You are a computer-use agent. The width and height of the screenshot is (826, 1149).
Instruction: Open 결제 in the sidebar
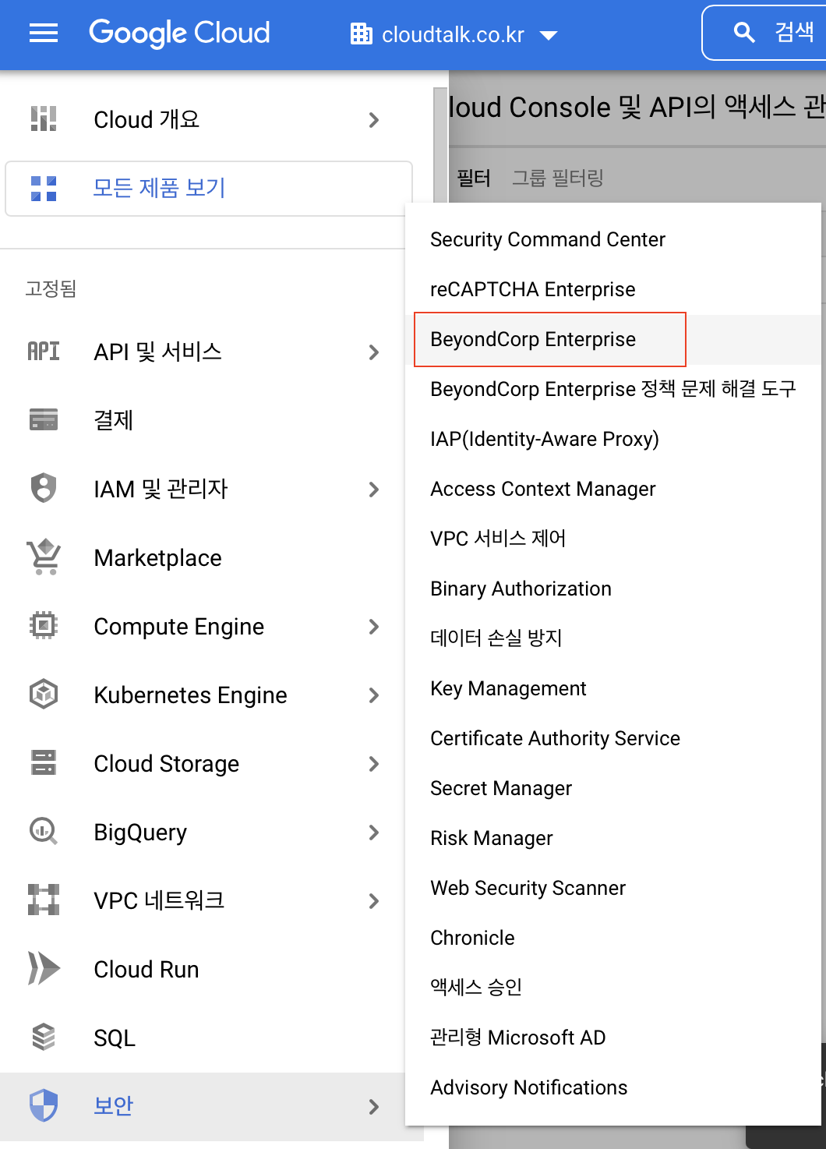coord(203,420)
